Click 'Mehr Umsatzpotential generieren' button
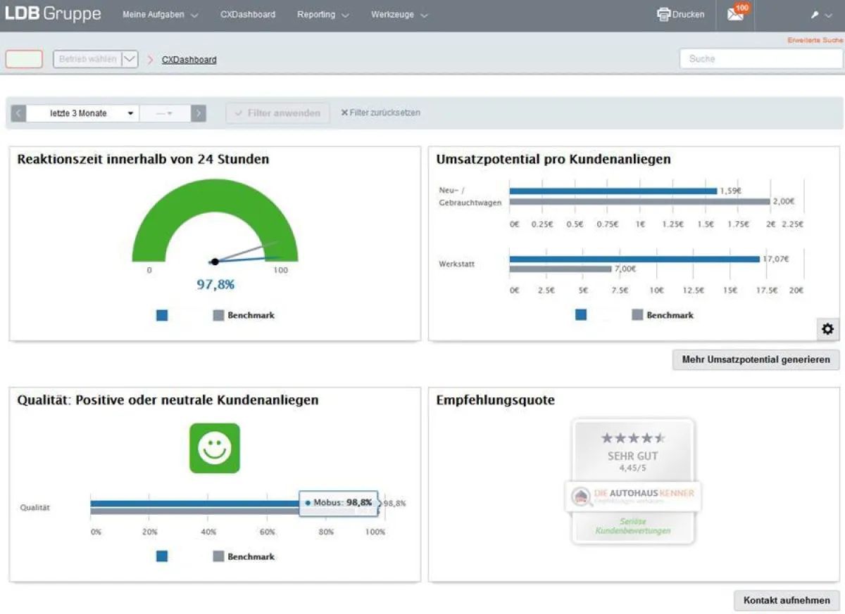 click(756, 359)
